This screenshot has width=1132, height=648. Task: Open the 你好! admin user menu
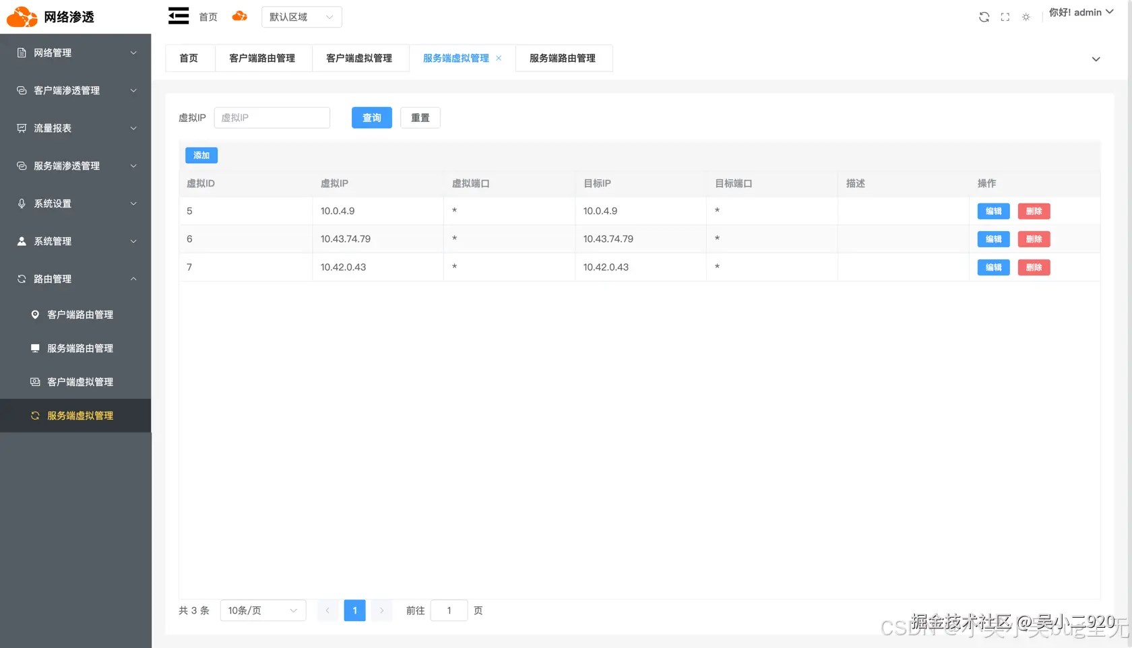tap(1081, 12)
